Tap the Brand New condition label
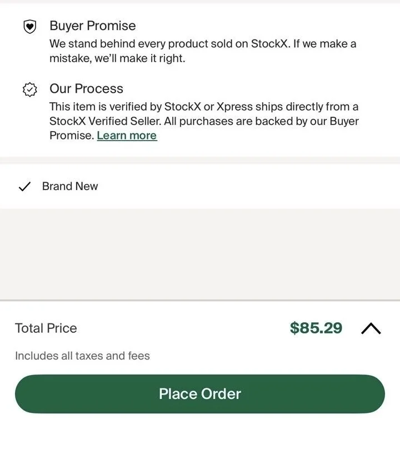 click(70, 186)
